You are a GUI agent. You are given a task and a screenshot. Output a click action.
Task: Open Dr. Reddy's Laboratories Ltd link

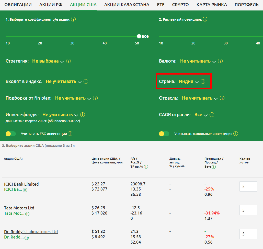tap(31, 232)
